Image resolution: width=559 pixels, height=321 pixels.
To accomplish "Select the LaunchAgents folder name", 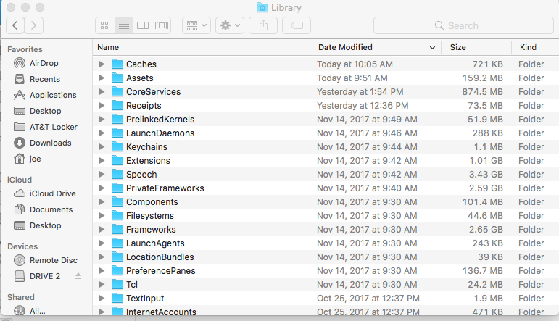I will tap(155, 243).
